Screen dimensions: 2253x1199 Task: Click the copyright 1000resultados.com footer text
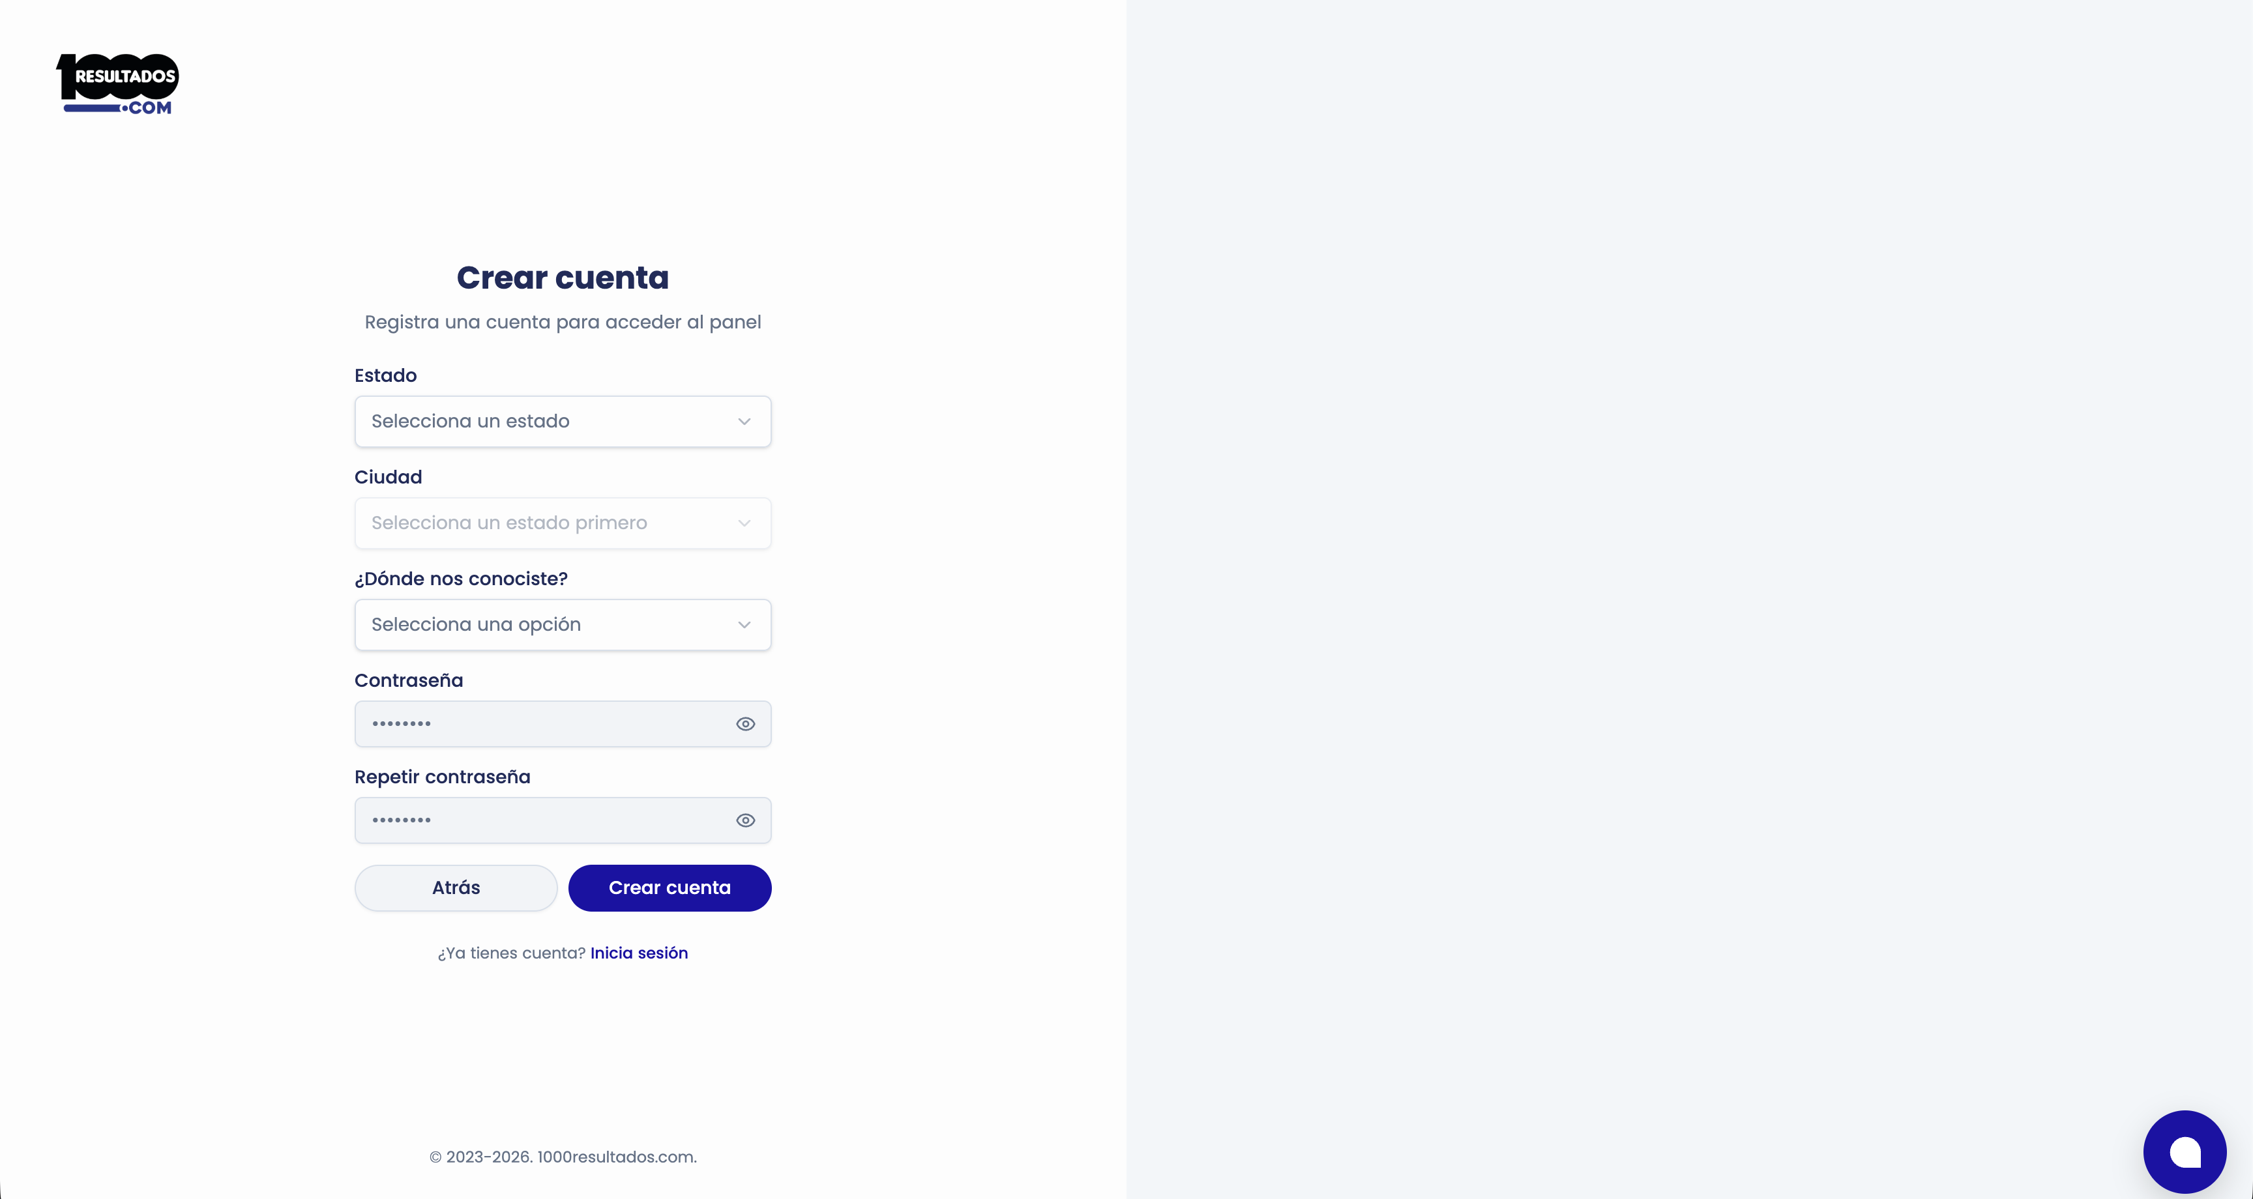click(563, 1157)
